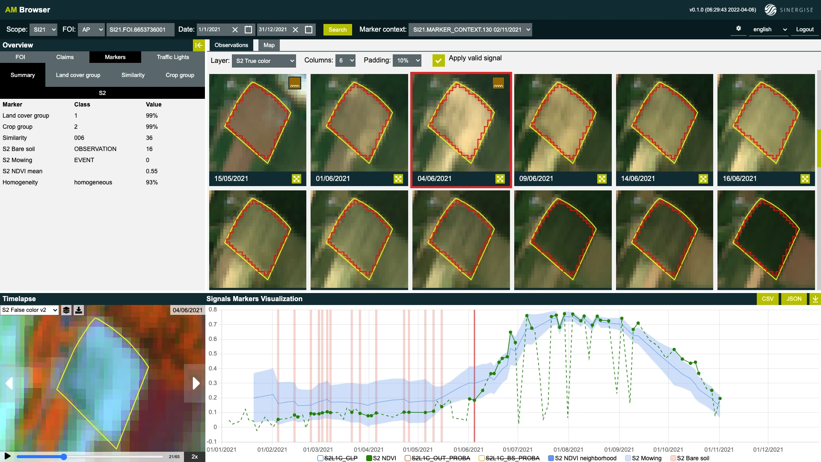Open calendar for the start date
Screen dimensions: 821x462
point(248,30)
